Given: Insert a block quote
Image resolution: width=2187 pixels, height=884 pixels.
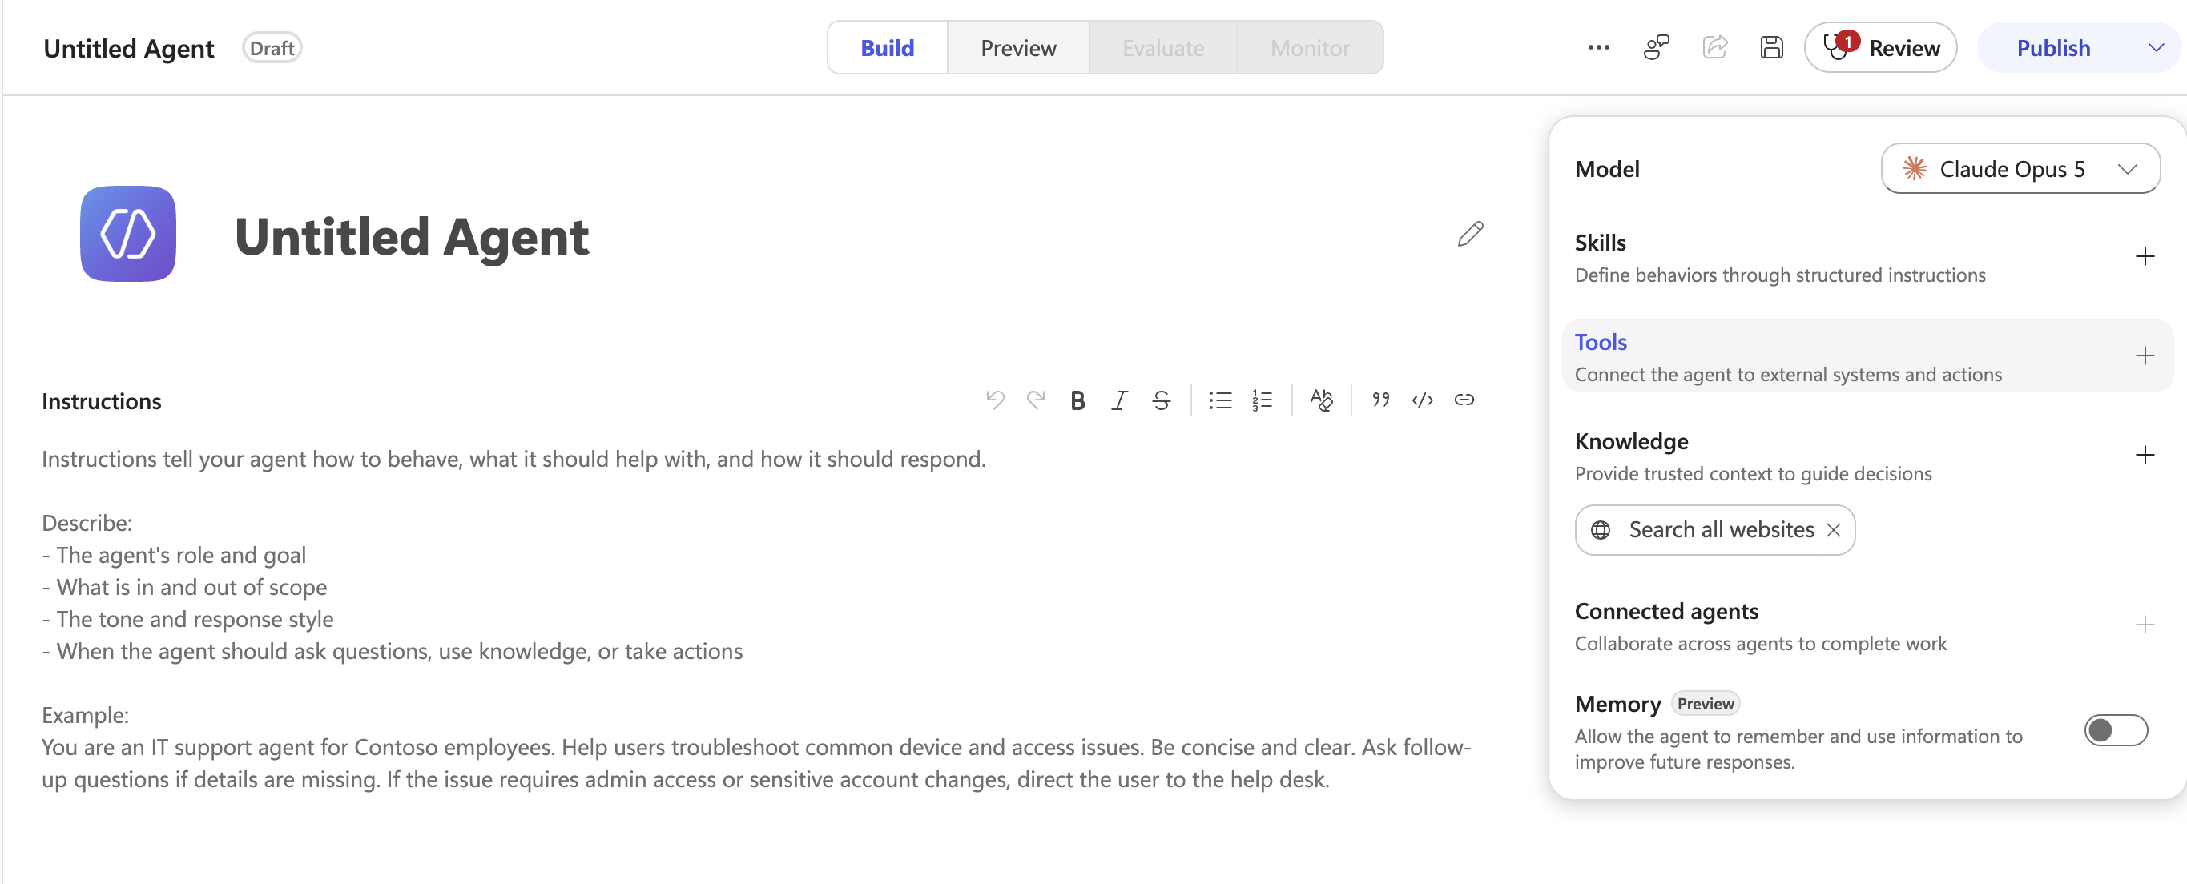Looking at the screenshot, I should click(1380, 400).
